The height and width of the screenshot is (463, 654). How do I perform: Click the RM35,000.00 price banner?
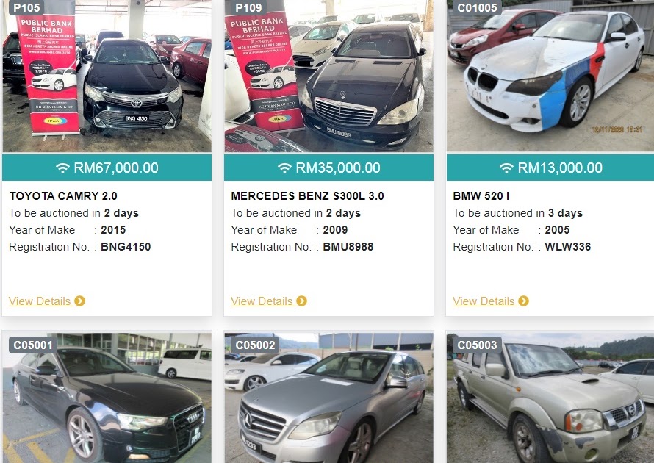click(x=328, y=168)
